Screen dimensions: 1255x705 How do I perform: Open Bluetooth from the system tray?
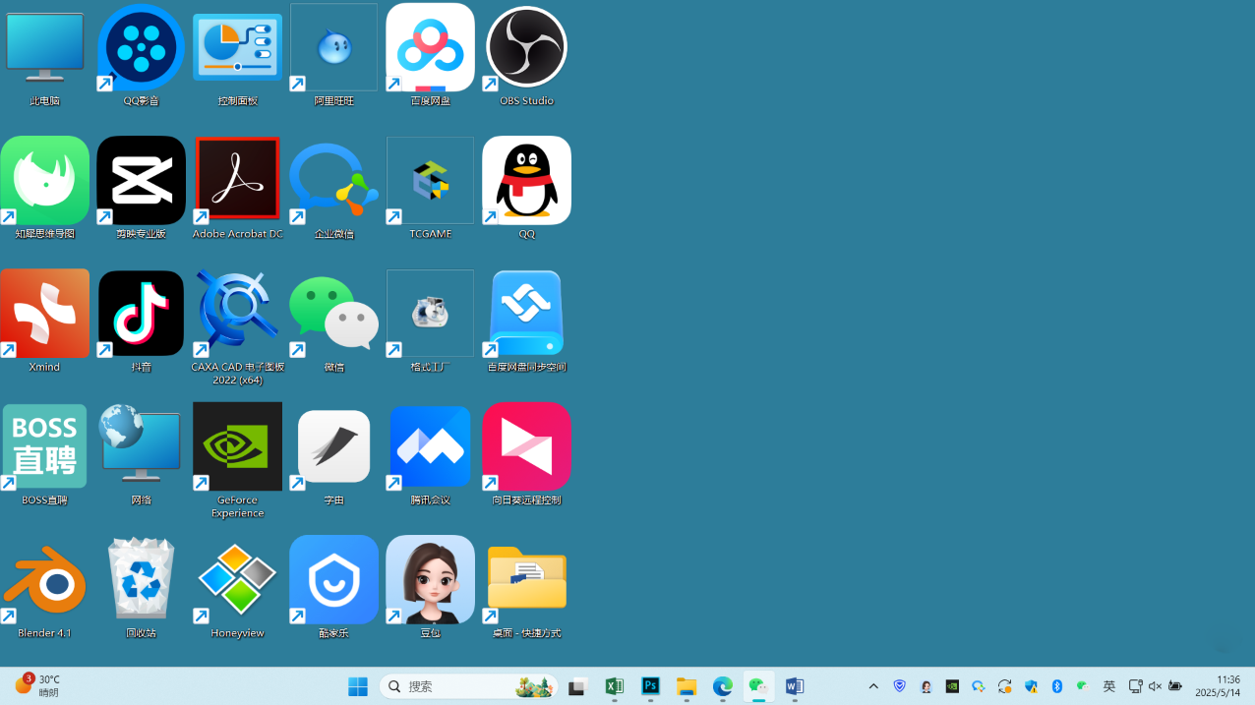click(1057, 686)
